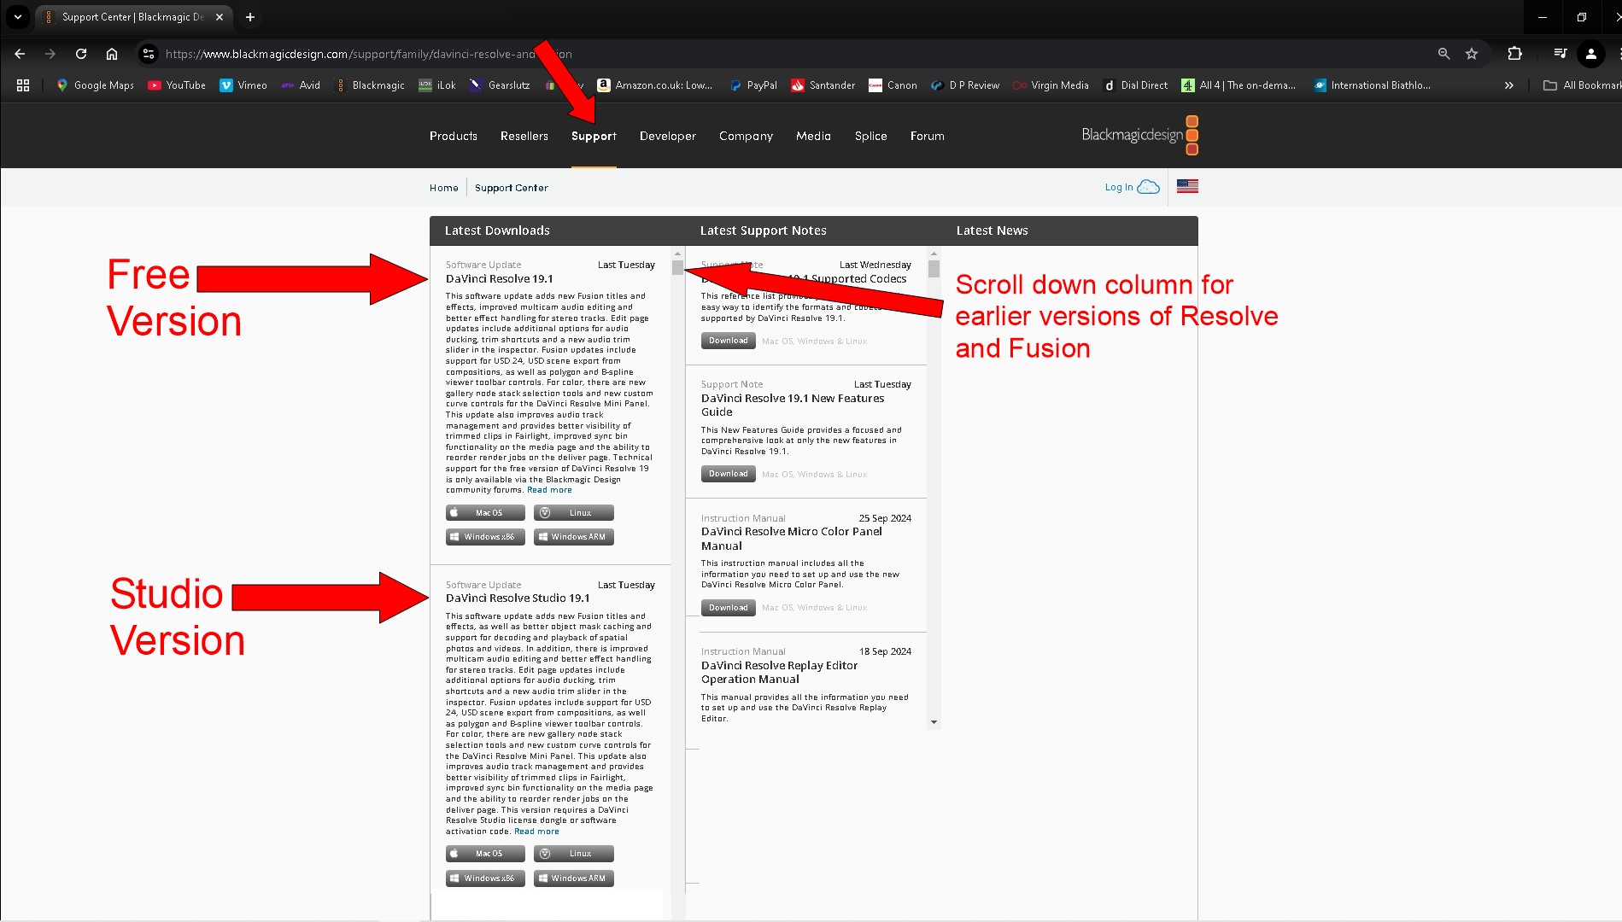Screen dimensions: 1622x922
Task: Open browser home page
Action: pyautogui.click(x=112, y=54)
